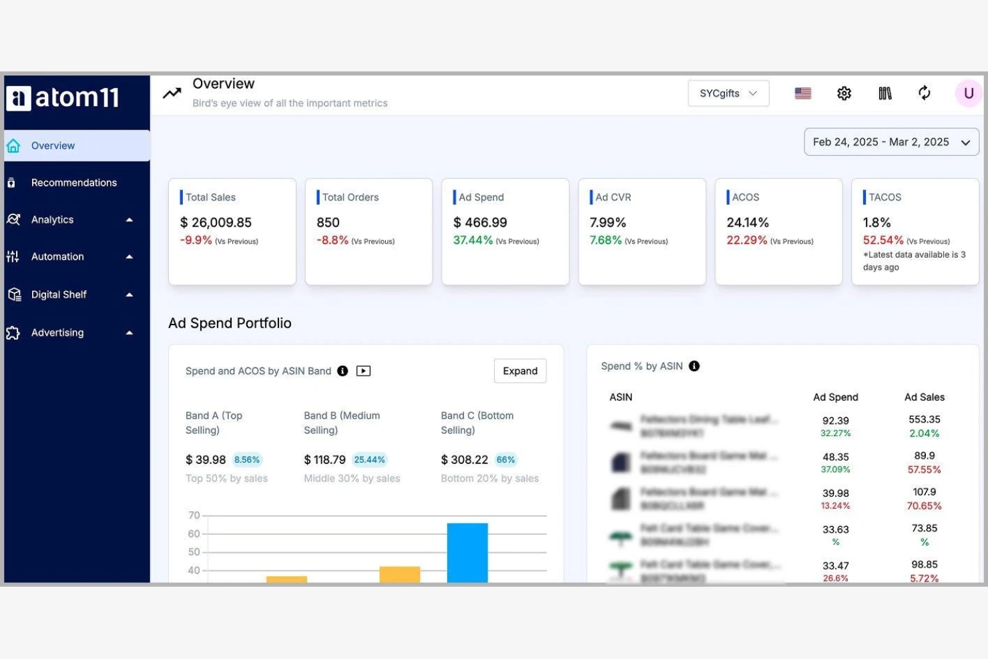Click the Recommendations sidebar icon
This screenshot has width=988, height=659.
[13, 182]
